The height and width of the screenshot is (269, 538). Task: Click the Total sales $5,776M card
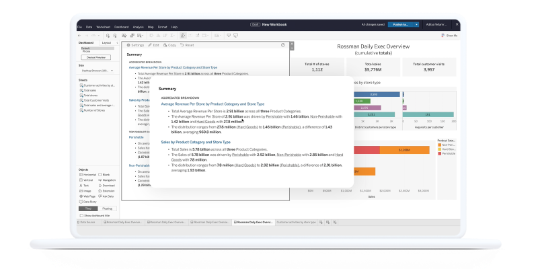[373, 67]
